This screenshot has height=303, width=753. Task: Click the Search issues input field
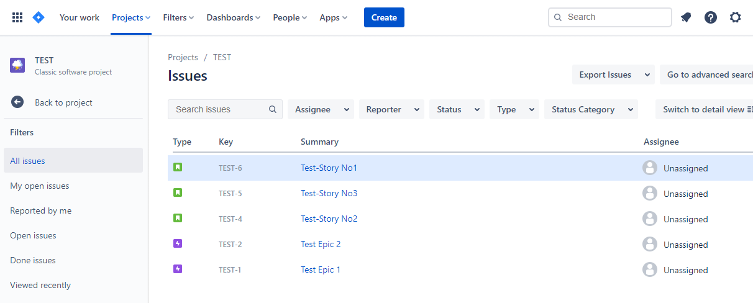point(225,109)
